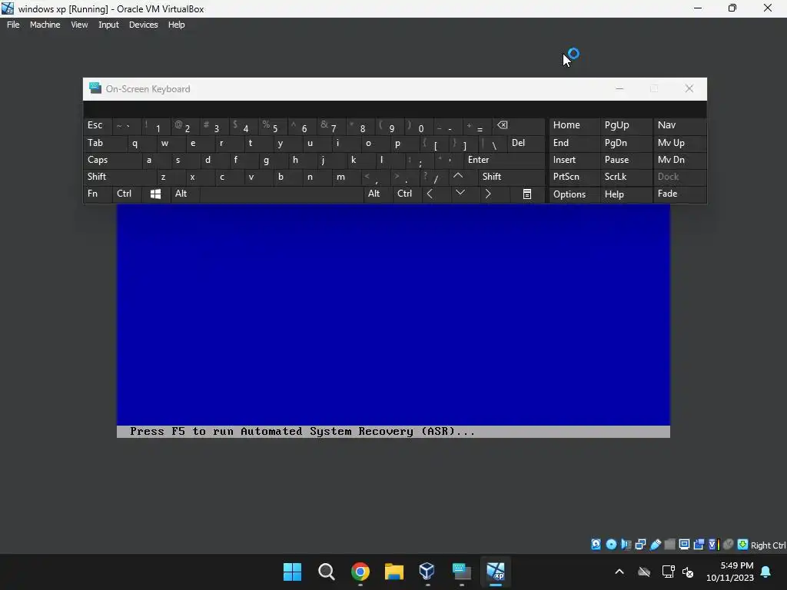Viewport: 787px width, 590px height.
Task: Open the Windows Start menu
Action: point(292,572)
